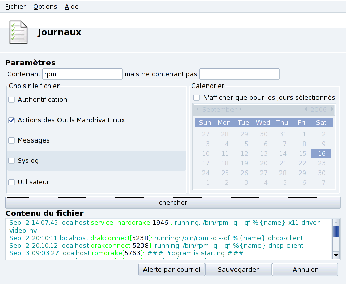Click the Sauvegarder button
Viewport: 346px width, 285px height.
238,270
